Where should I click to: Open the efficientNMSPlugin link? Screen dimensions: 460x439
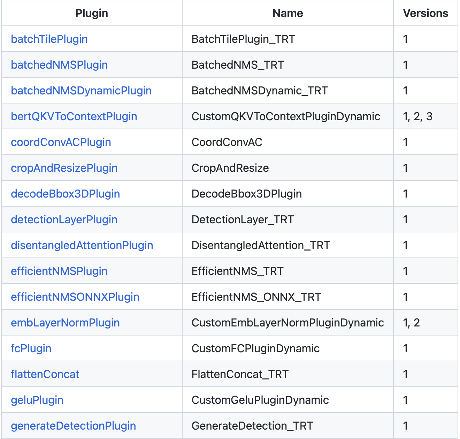click(x=59, y=271)
